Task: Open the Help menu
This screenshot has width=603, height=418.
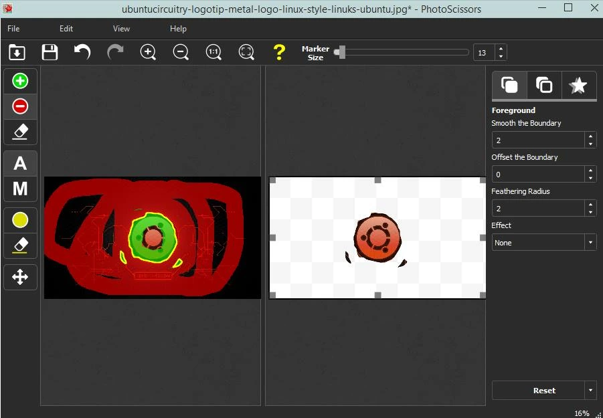Action: tap(178, 29)
